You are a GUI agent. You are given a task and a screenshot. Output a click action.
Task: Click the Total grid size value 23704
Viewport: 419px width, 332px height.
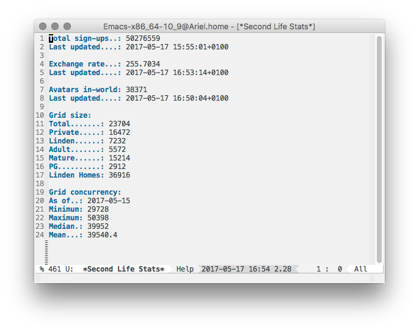(x=120, y=124)
